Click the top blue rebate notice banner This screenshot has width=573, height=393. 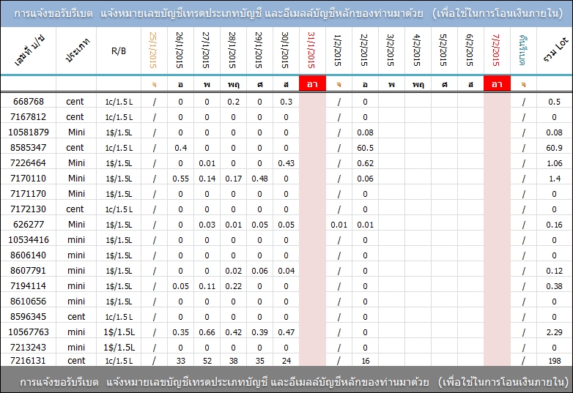point(286,13)
